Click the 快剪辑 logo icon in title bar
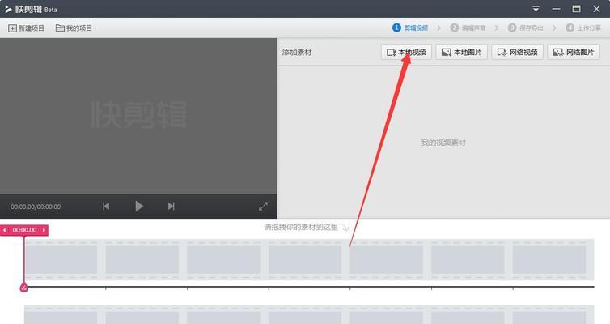Screen dimensions: 610x324 tap(9, 10)
